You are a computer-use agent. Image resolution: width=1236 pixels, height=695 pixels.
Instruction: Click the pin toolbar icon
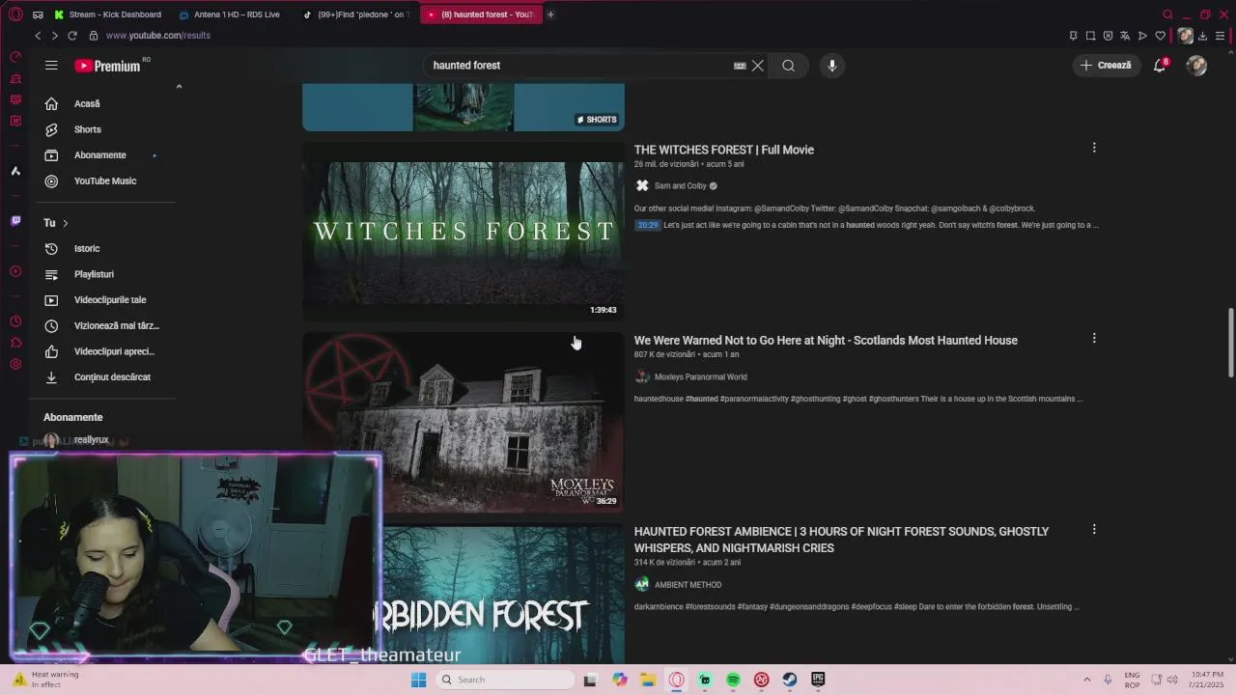(1073, 36)
